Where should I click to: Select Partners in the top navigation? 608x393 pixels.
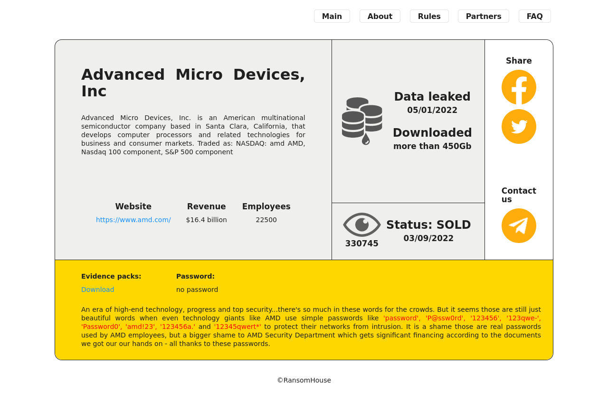click(483, 16)
